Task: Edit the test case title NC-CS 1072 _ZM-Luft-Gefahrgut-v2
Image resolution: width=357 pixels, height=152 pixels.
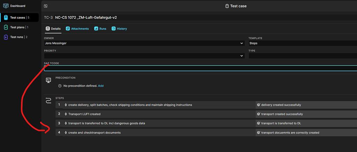Action: coord(86,17)
